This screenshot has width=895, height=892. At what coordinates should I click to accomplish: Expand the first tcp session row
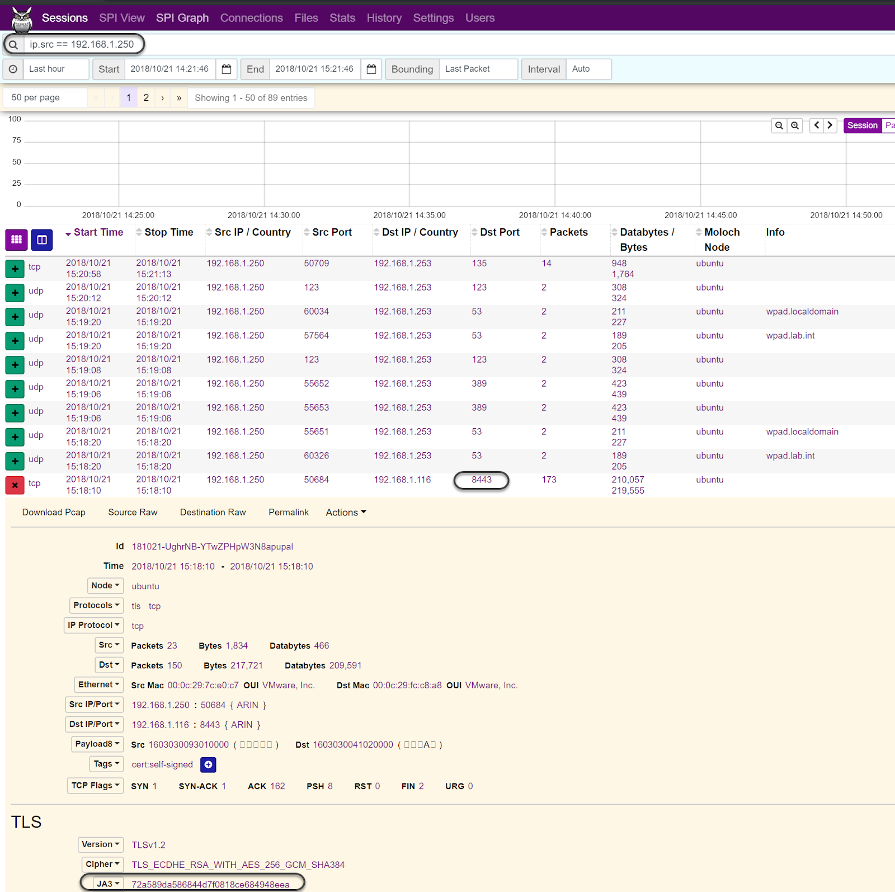[x=15, y=269]
